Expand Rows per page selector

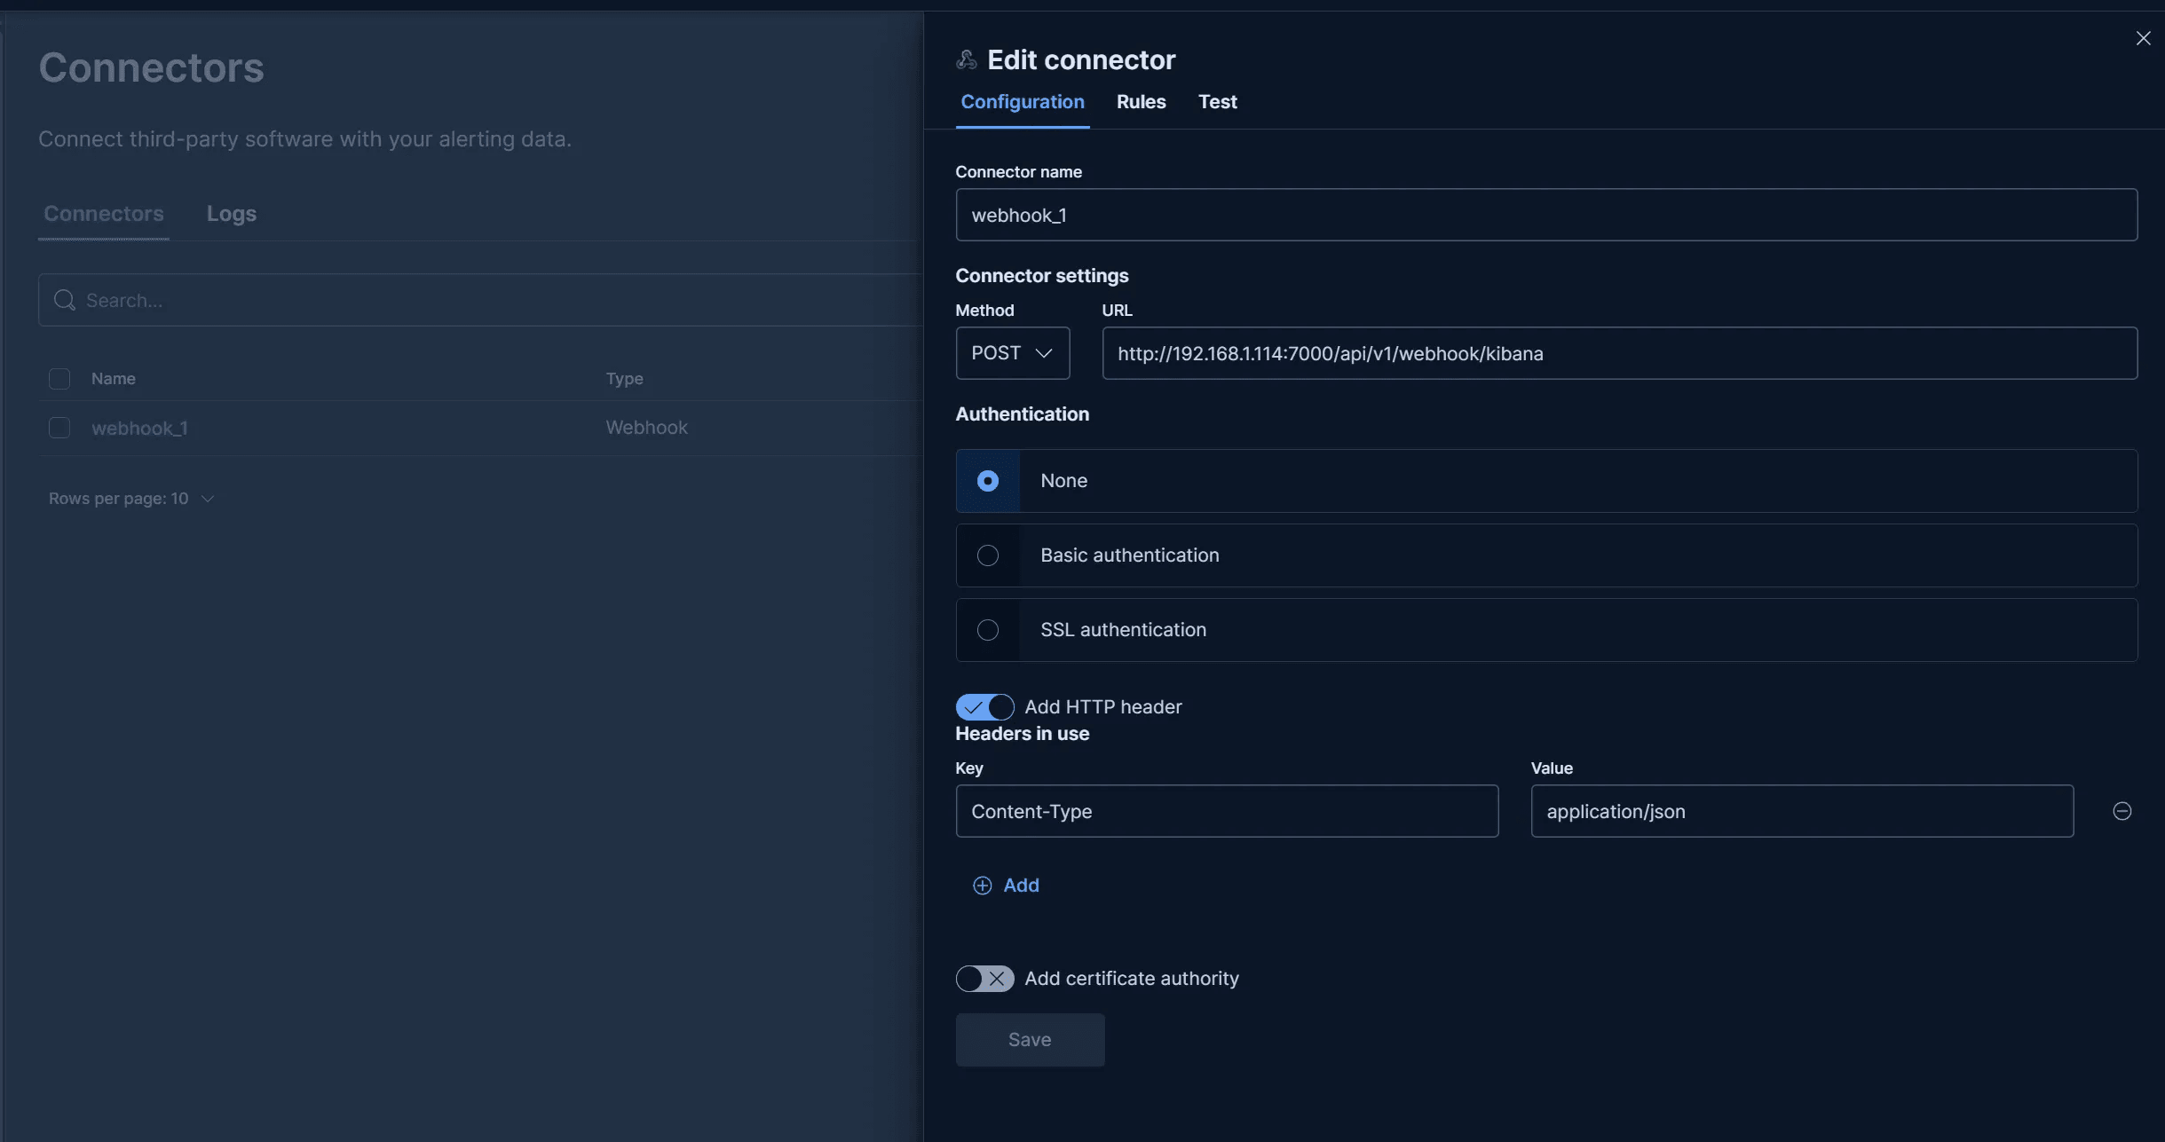[131, 499]
